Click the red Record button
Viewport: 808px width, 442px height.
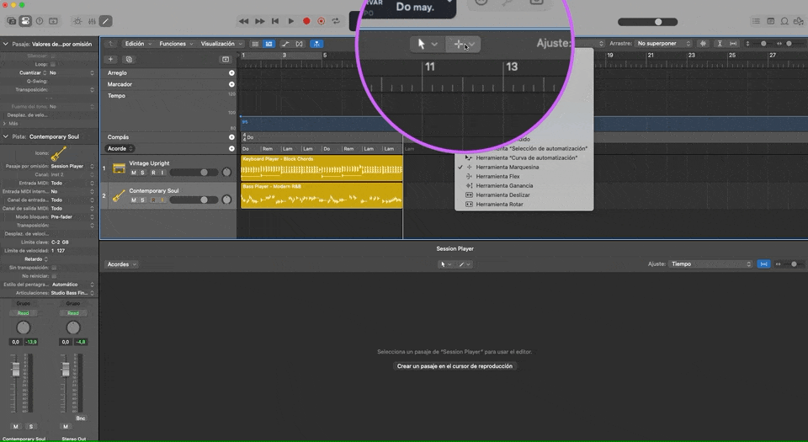[x=306, y=21]
